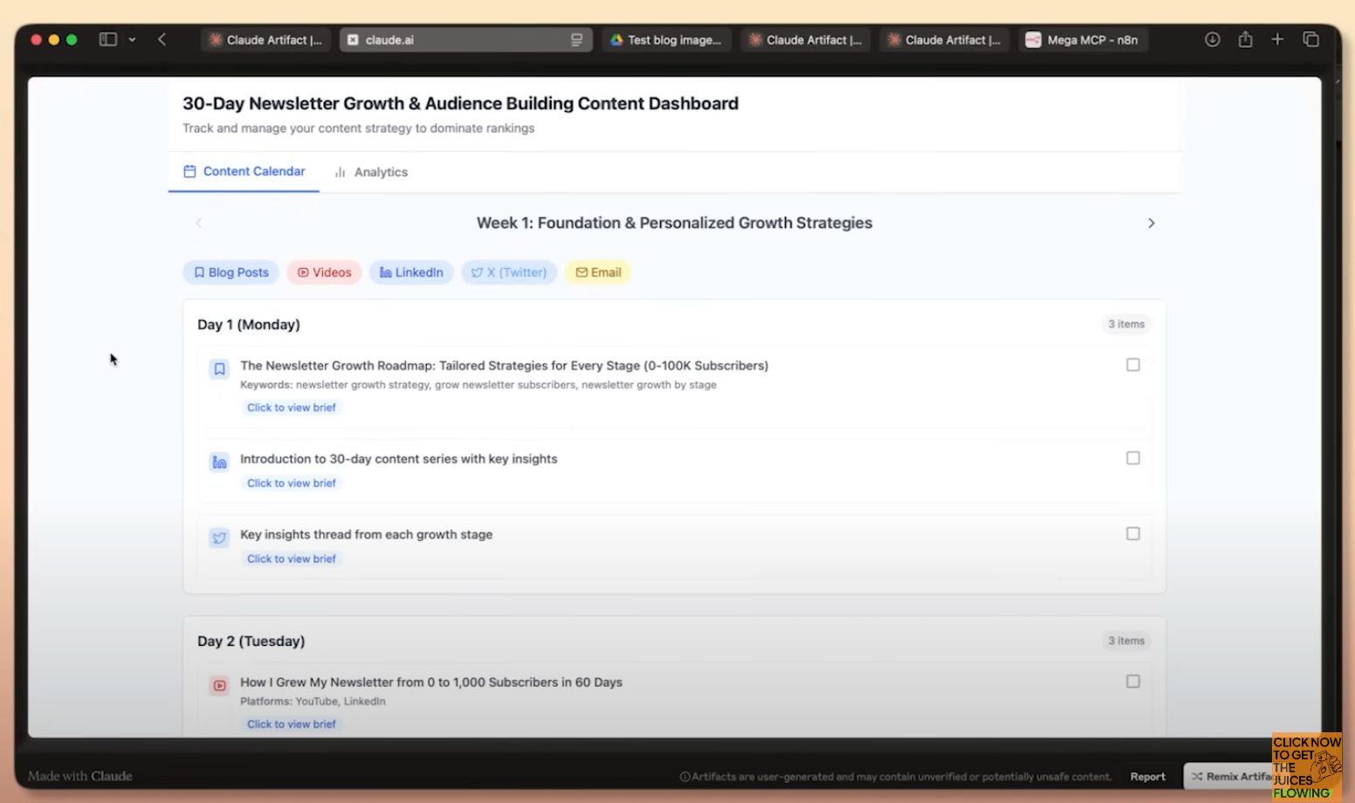The image size is (1355, 803).
Task: Click the 'Platforms: YouTube, LinkedIn' text
Action: click(x=313, y=702)
